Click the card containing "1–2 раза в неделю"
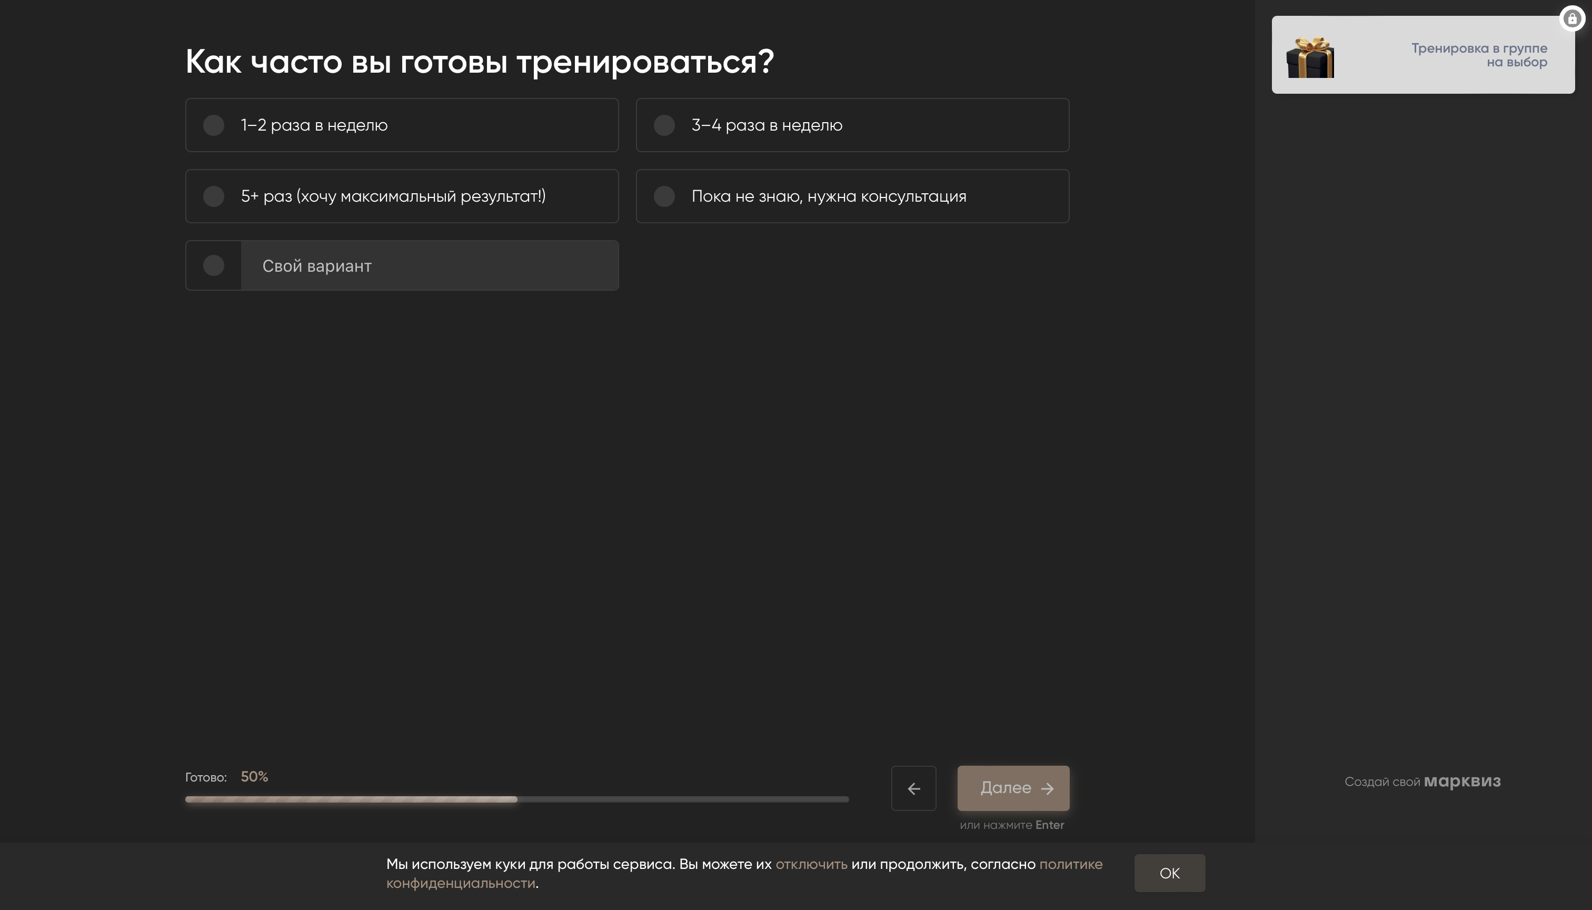The image size is (1592, 910). click(x=402, y=125)
